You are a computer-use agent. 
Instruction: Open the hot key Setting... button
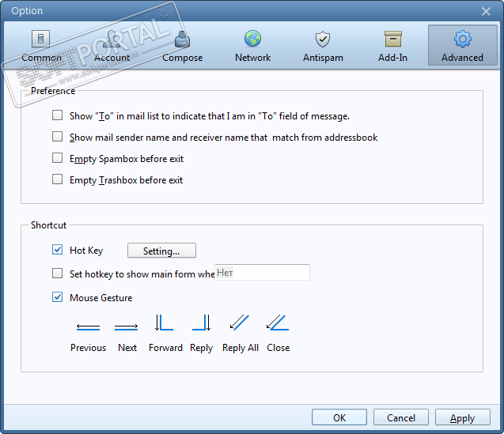click(x=161, y=251)
